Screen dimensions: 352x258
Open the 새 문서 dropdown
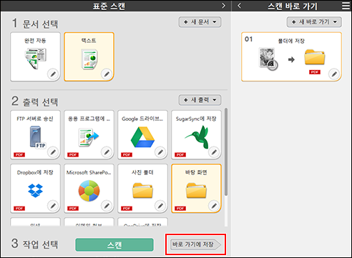pyautogui.click(x=200, y=22)
